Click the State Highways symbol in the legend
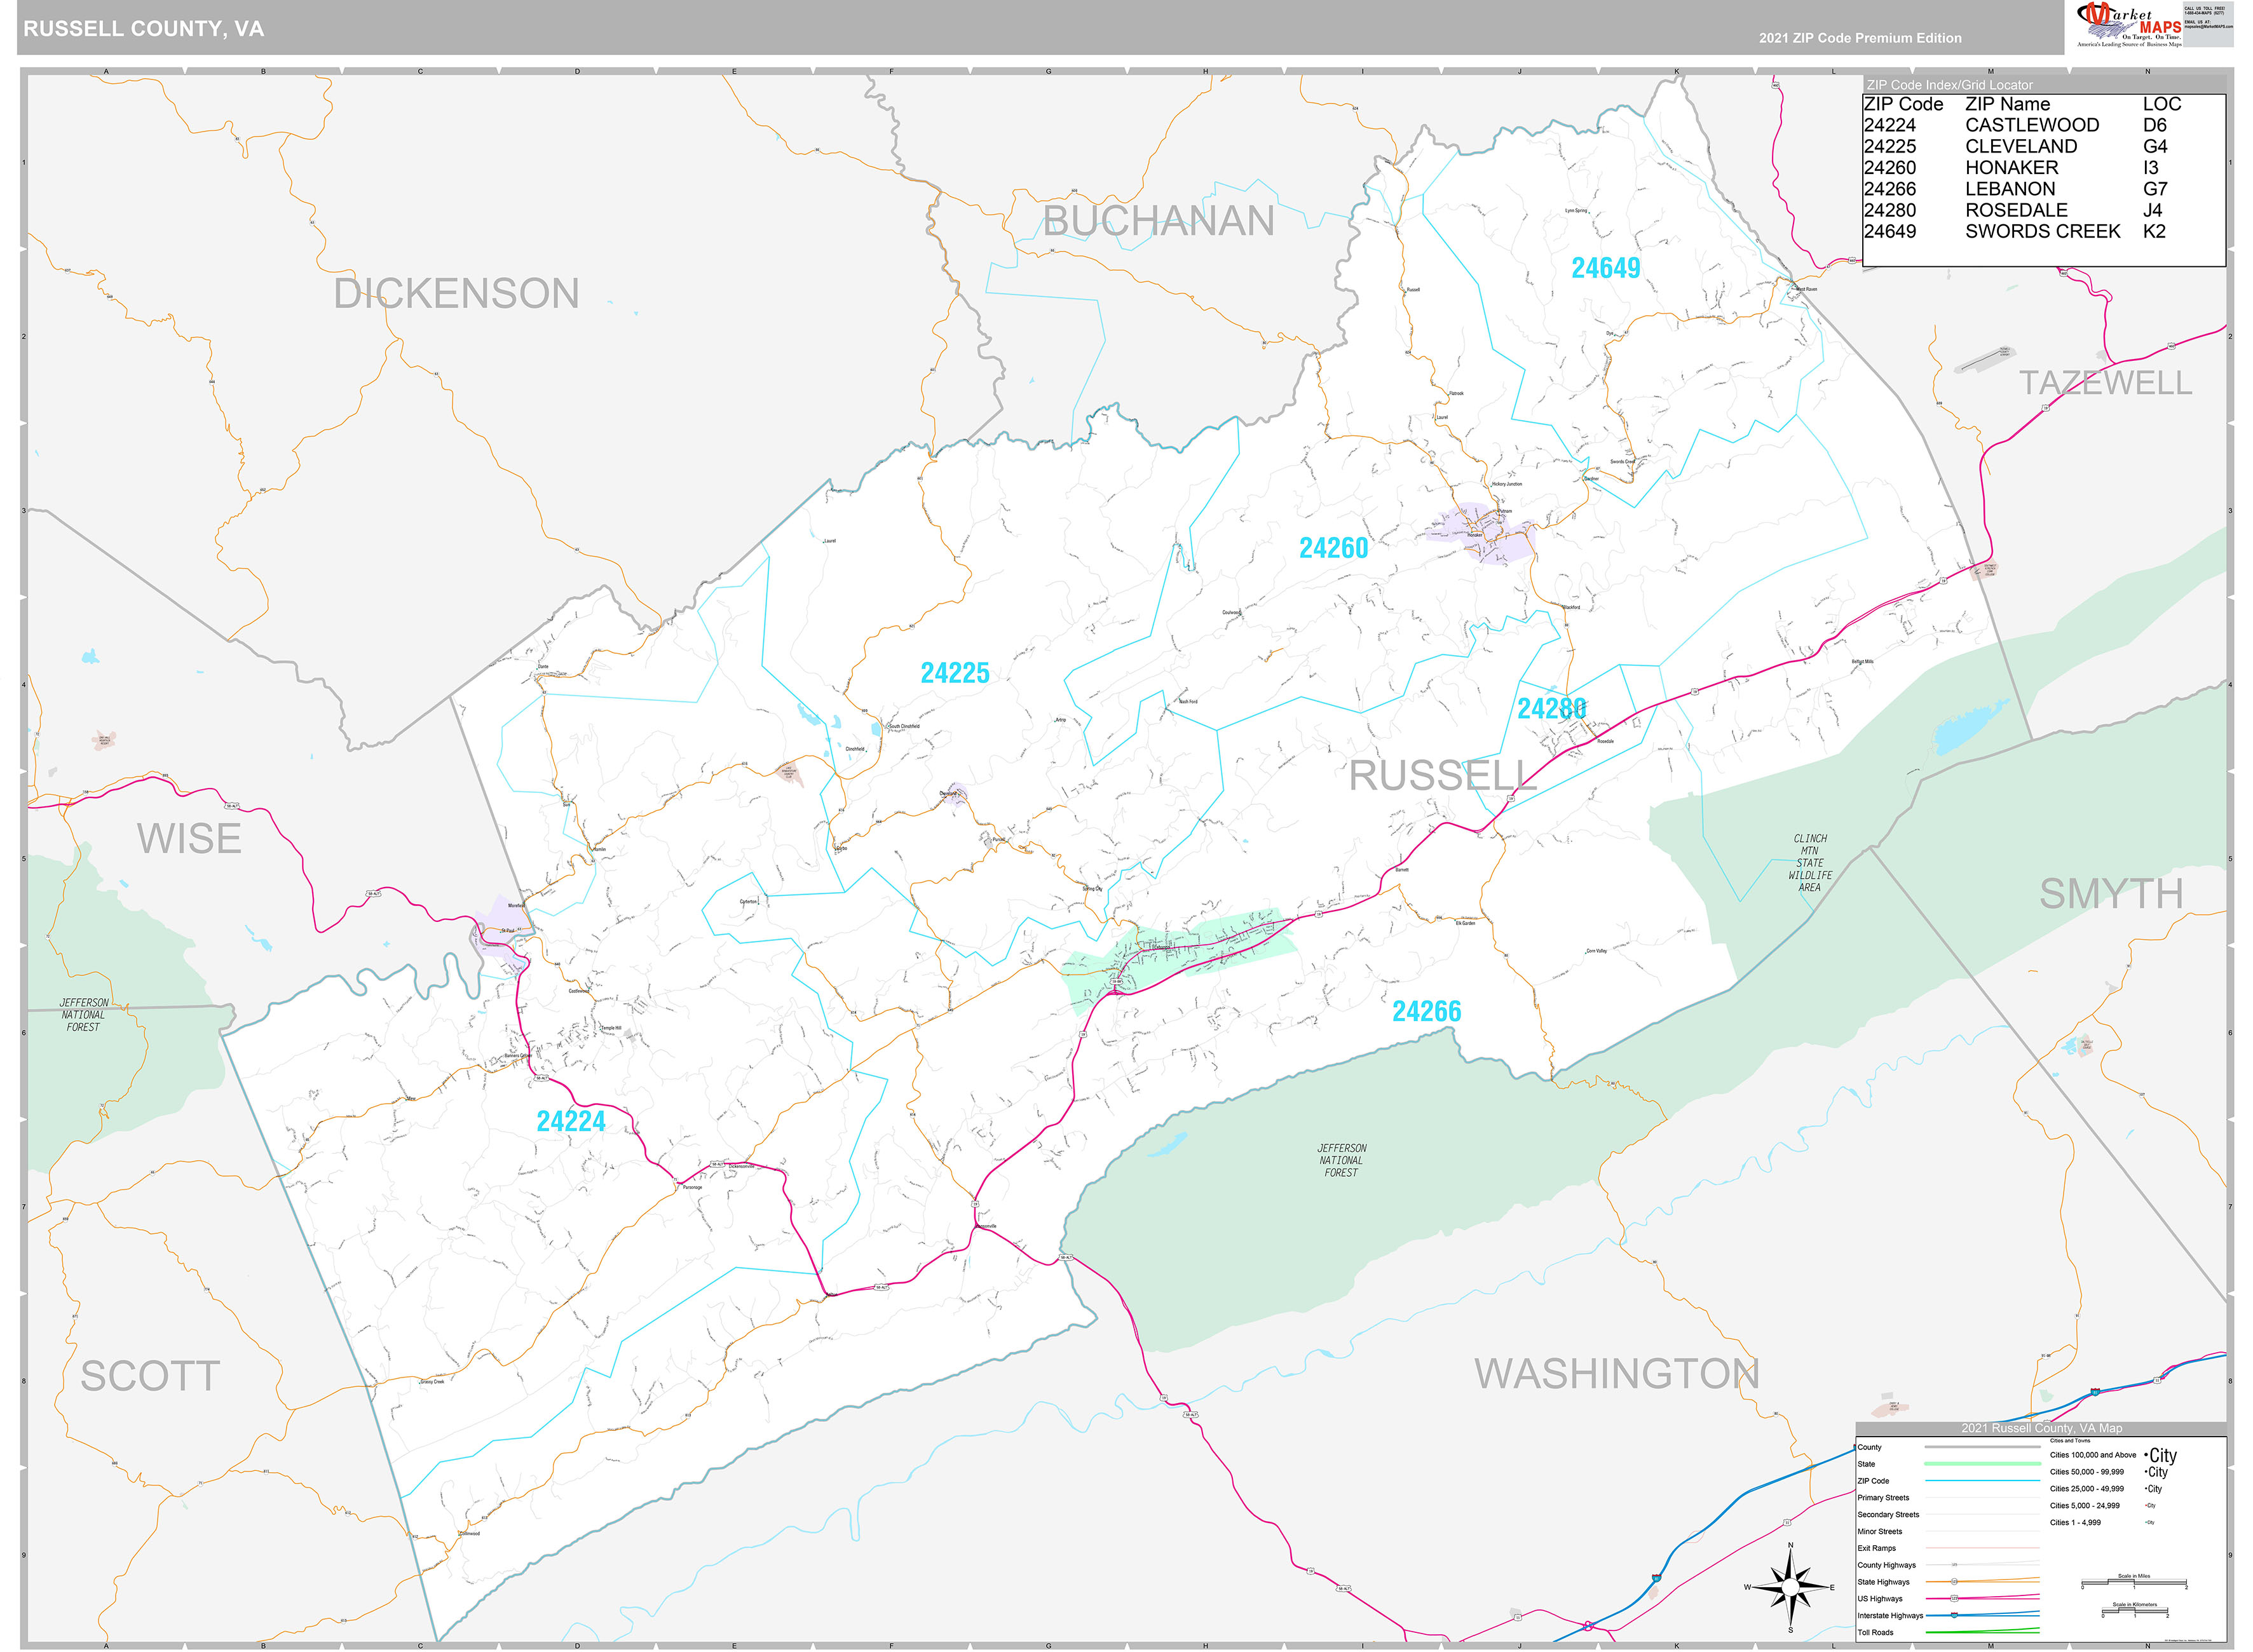This screenshot has height=1652, width=2253. coord(1955,1582)
